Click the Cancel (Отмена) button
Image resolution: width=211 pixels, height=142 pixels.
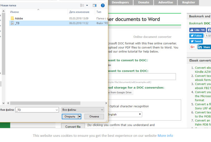coord(94,116)
